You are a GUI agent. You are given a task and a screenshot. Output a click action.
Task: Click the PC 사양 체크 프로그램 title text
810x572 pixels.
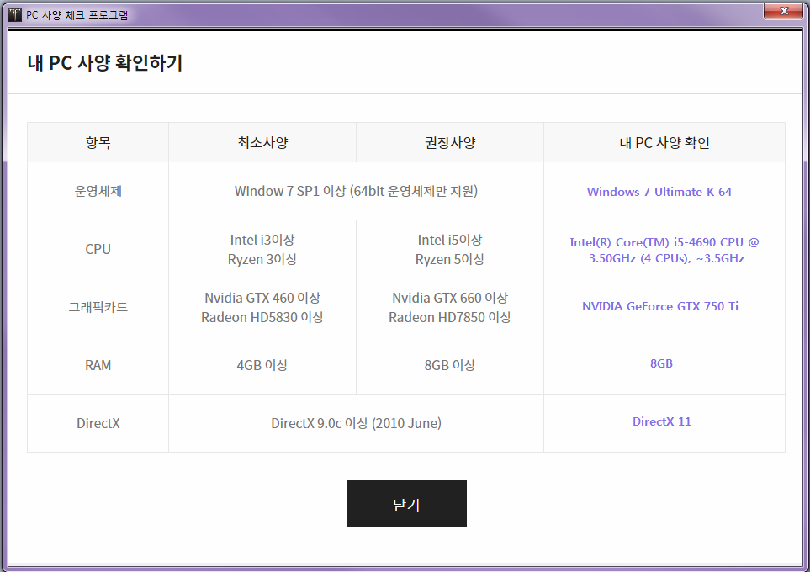(77, 16)
